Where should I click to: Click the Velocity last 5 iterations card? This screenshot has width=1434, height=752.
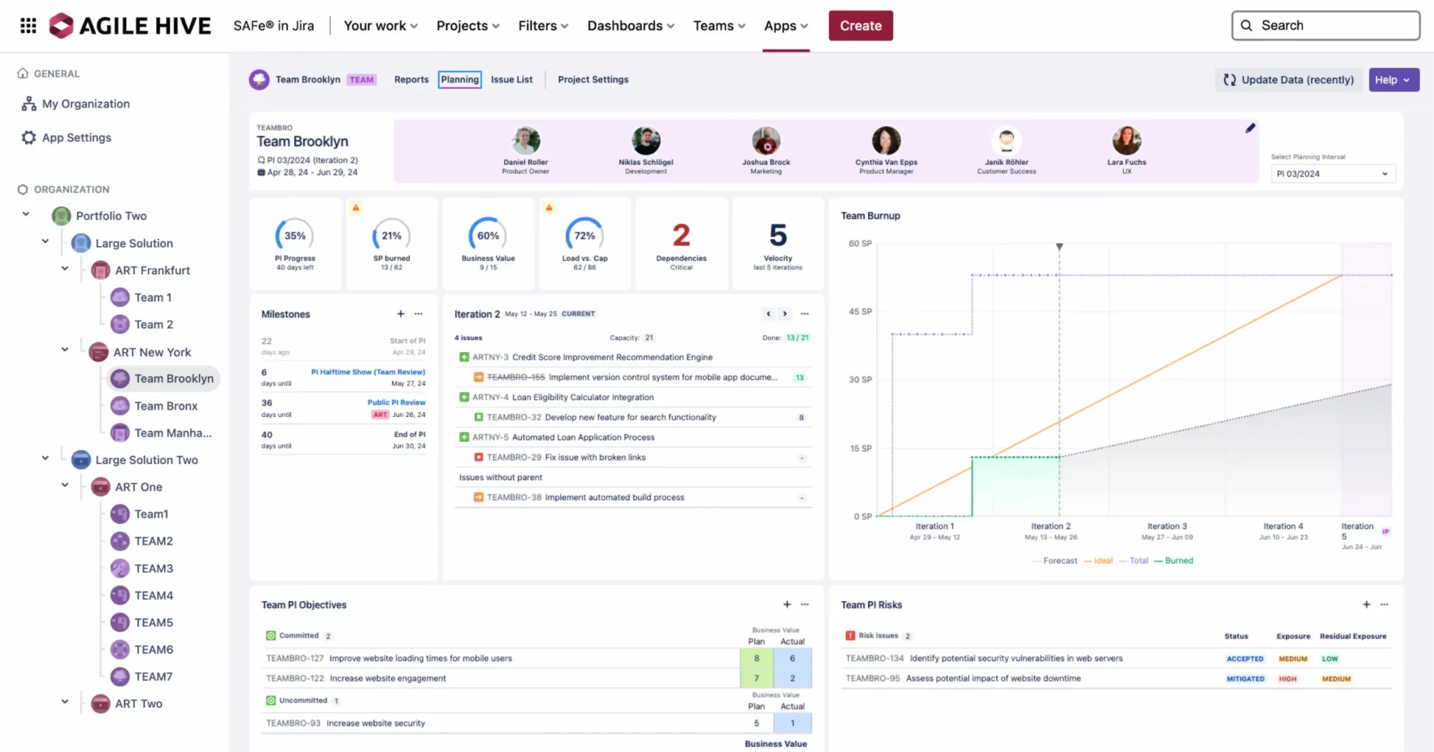[x=778, y=243]
